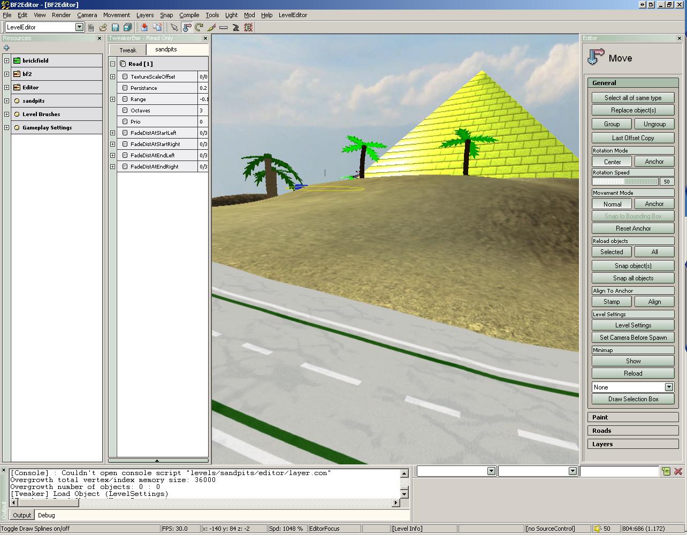687x535 pixels.
Task: Click the output log horizontal scrollbar
Action: [205, 502]
